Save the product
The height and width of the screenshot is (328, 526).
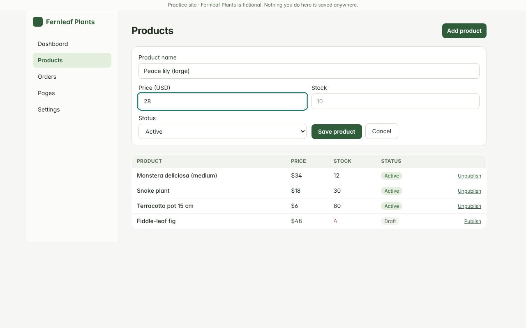click(x=337, y=132)
